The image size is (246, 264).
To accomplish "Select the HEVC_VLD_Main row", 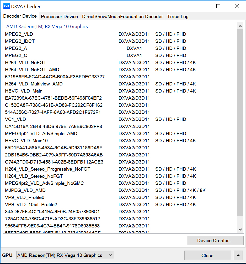I will 119,91.
